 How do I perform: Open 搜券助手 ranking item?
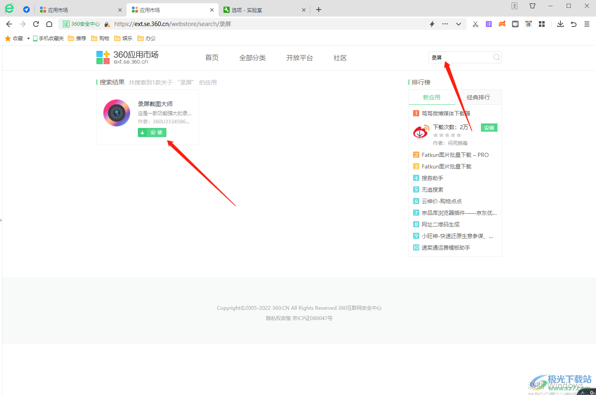(433, 178)
